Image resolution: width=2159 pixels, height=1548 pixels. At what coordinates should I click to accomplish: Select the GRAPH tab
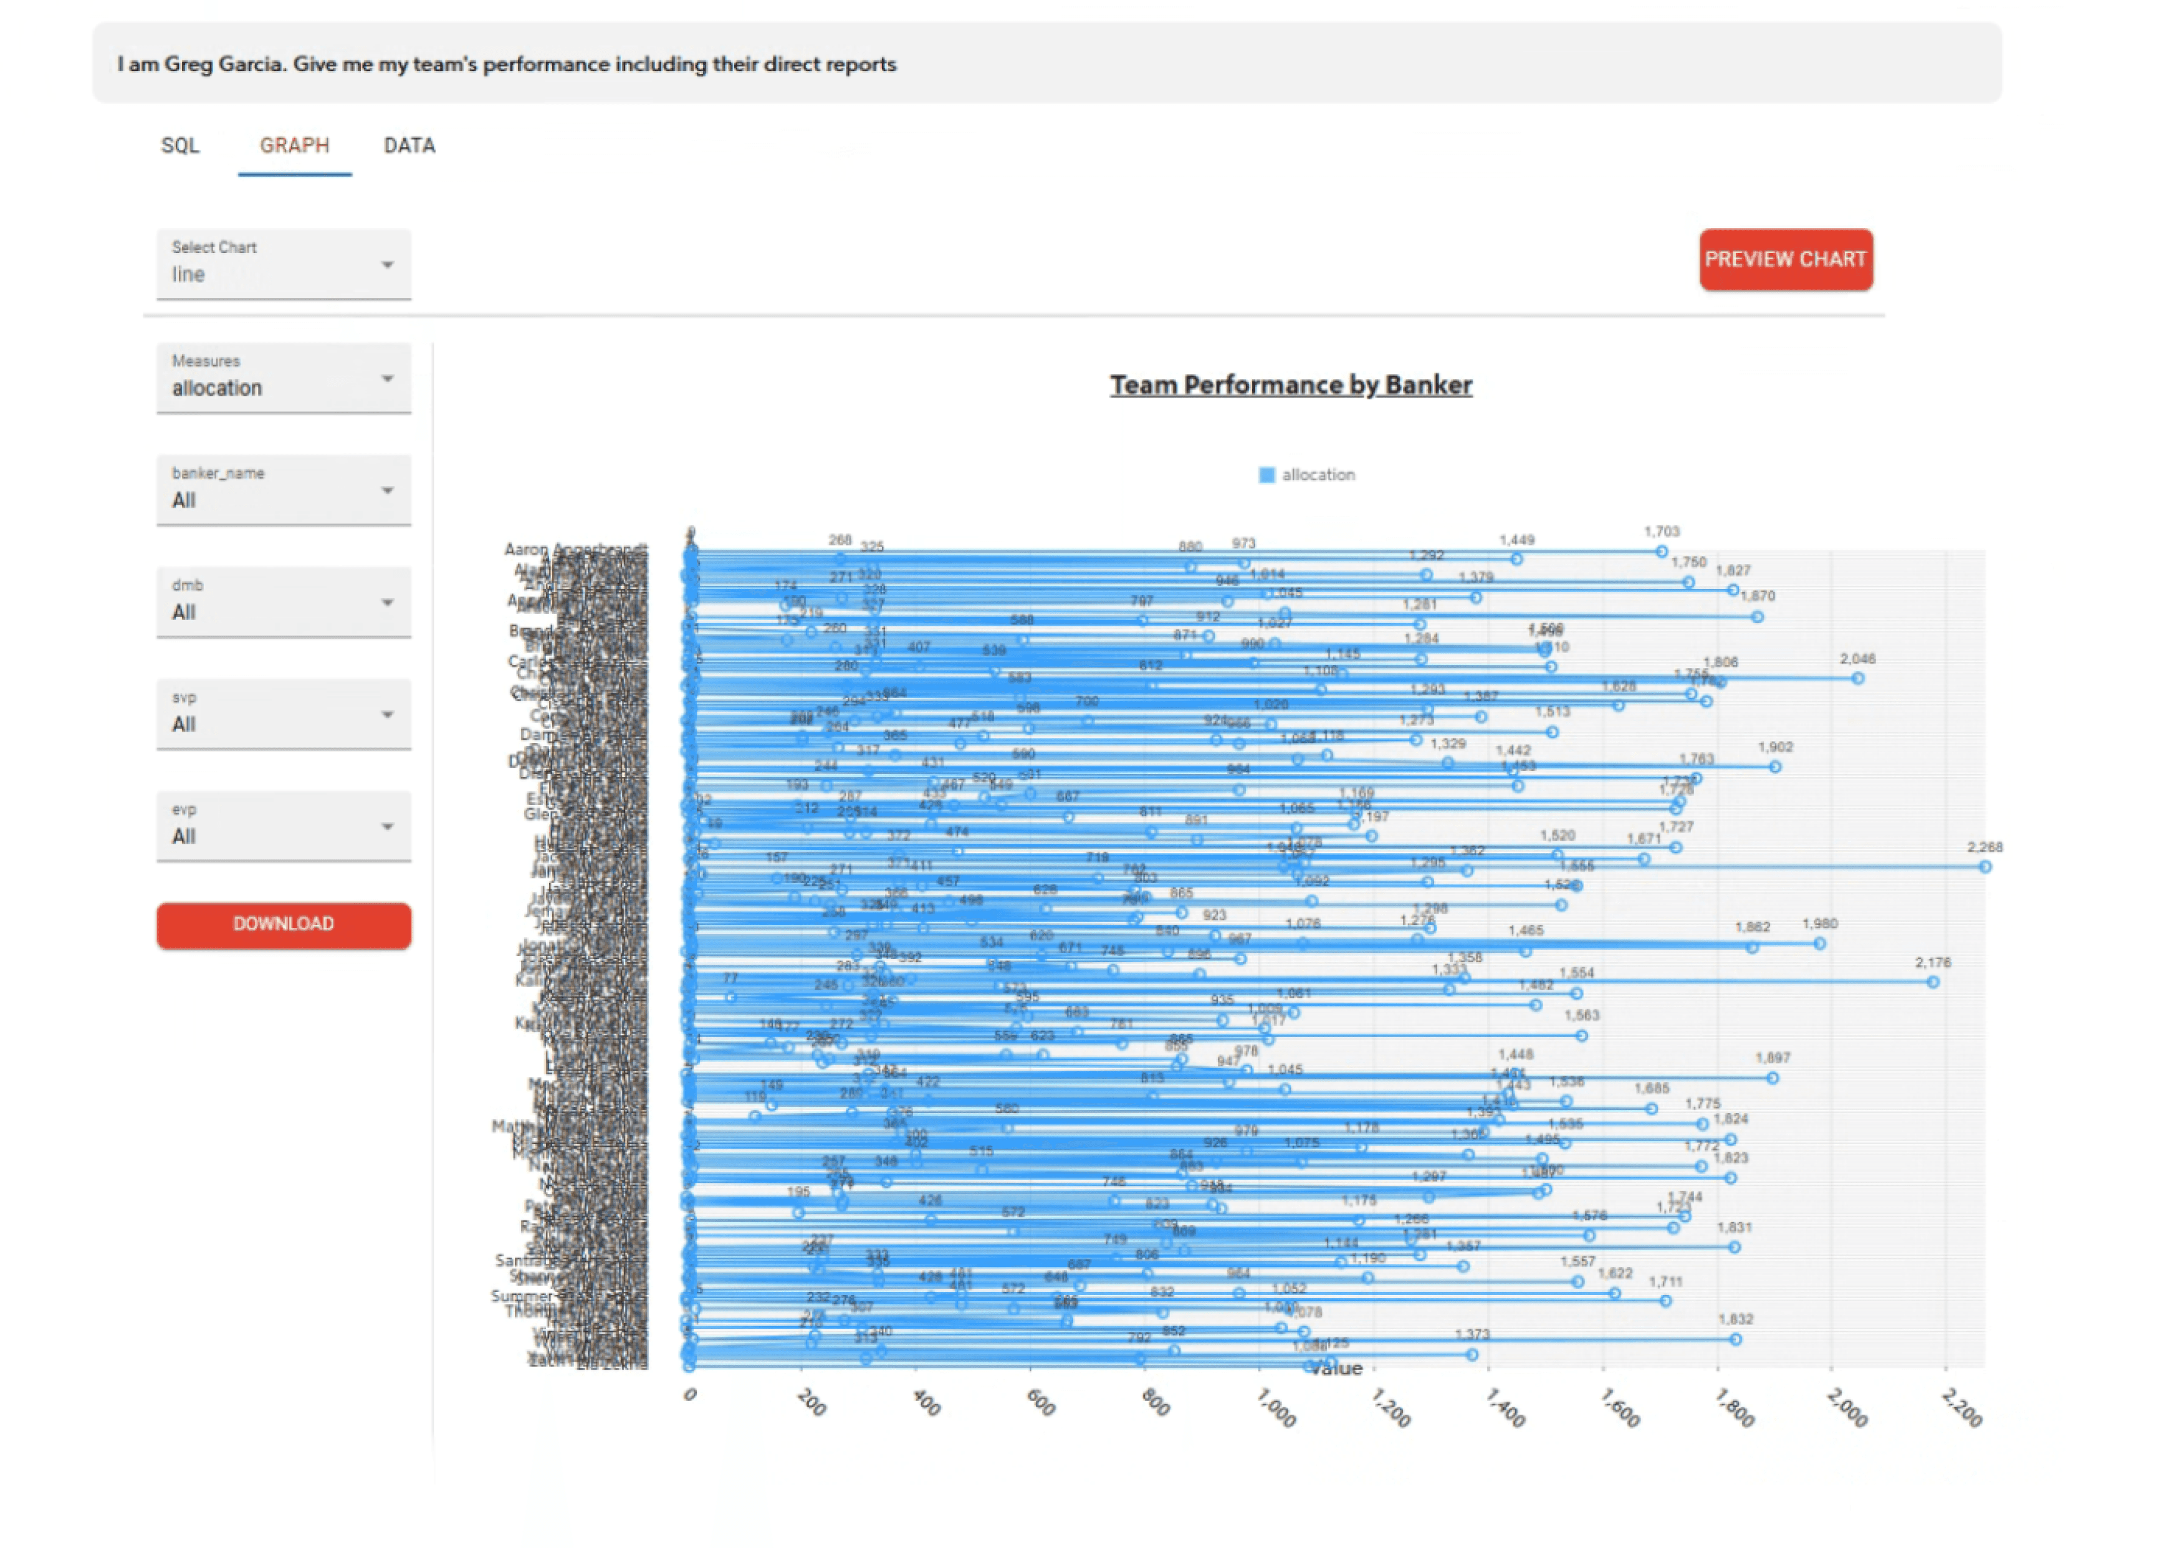[294, 146]
